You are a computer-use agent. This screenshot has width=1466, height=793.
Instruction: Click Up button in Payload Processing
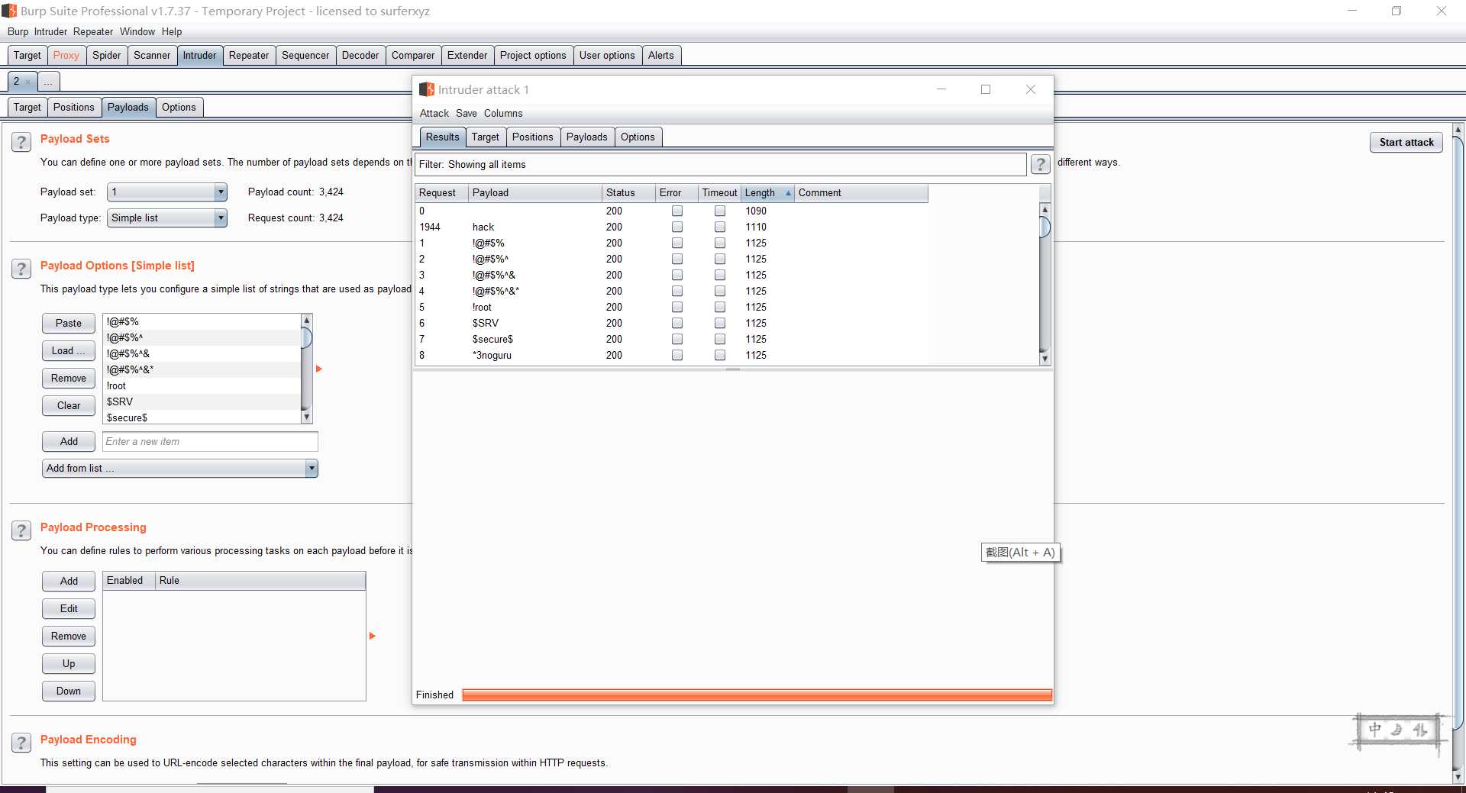tap(69, 663)
